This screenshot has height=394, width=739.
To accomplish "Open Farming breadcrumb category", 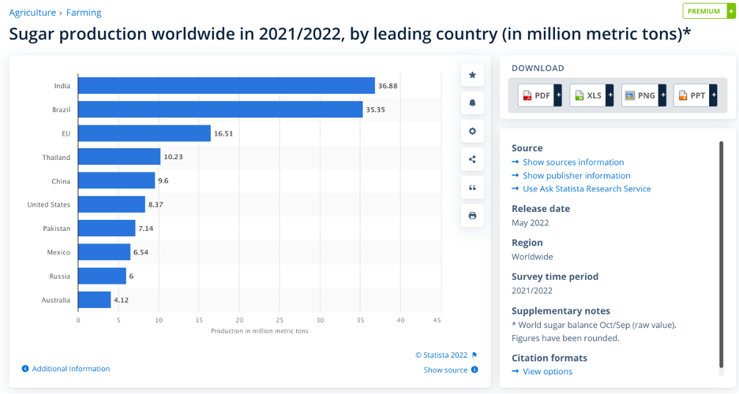I will (x=84, y=13).
